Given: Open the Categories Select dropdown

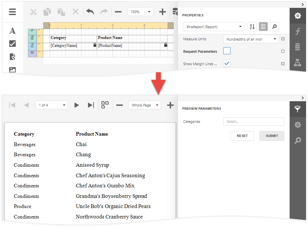Looking at the screenshot, I should [253, 122].
